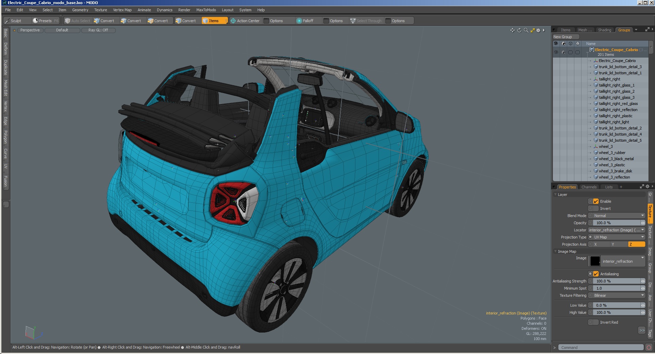Viewport: 655px width, 354px height.
Task: Toggle the Antialiasing checkbox
Action: click(596, 274)
